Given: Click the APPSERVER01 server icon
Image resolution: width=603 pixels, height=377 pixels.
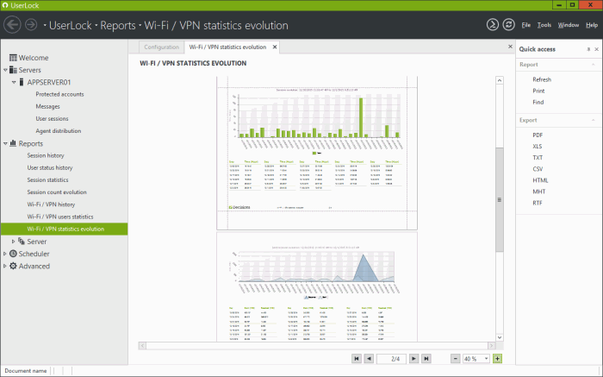Looking at the screenshot, I should [x=22, y=82].
